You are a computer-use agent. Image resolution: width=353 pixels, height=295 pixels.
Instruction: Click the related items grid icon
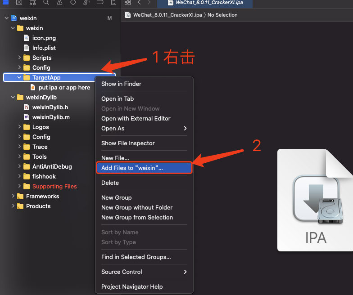pos(128,2)
